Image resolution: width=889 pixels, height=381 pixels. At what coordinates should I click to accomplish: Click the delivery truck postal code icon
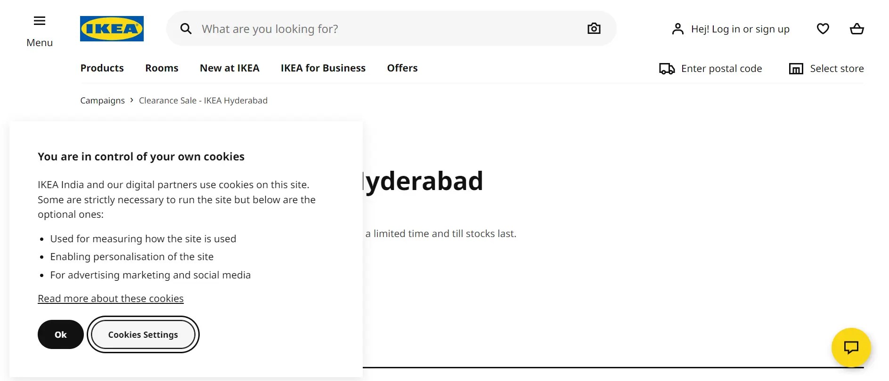pyautogui.click(x=666, y=68)
